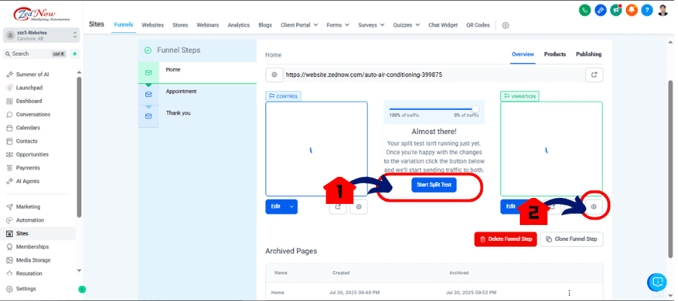
Task: Expand the zzz5-Websites account switcher
Action: (41, 35)
